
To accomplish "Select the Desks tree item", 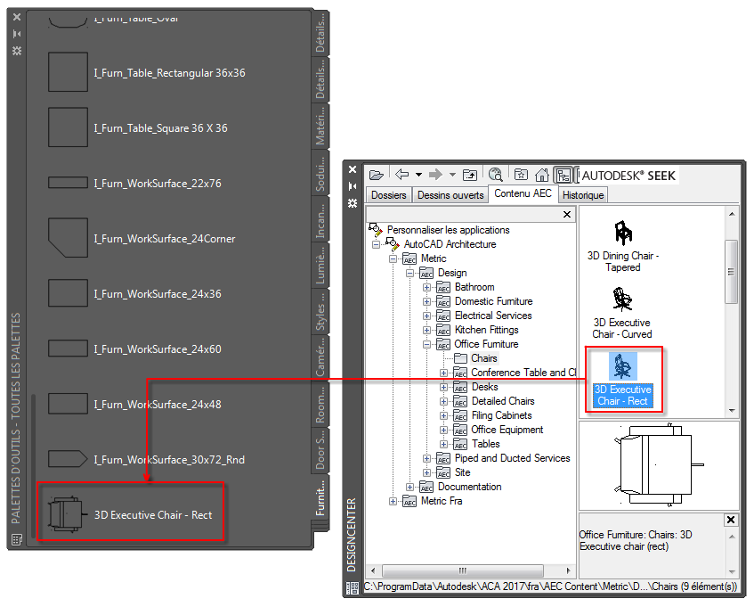I will point(484,387).
